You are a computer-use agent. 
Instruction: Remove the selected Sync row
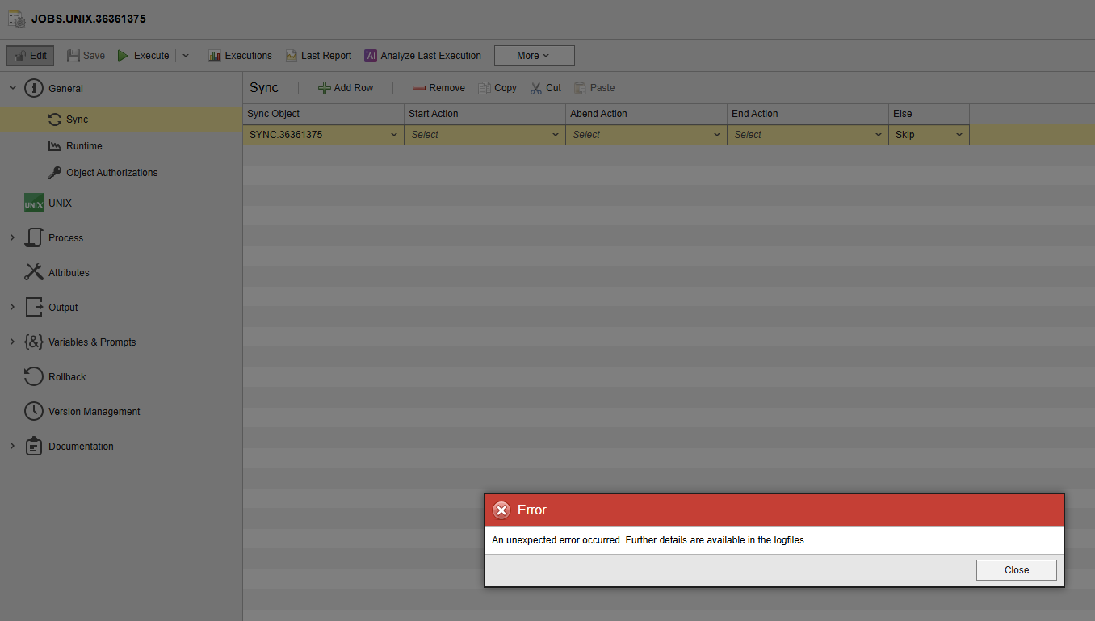click(438, 88)
